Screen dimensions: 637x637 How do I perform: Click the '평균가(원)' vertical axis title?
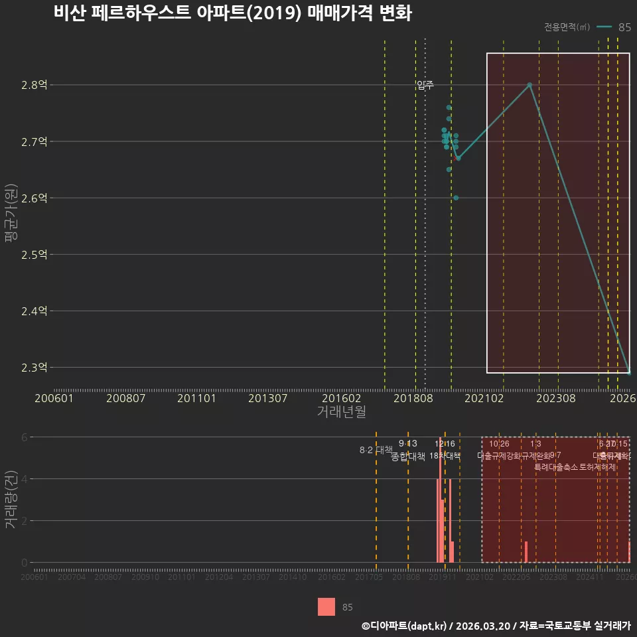pos(11,213)
